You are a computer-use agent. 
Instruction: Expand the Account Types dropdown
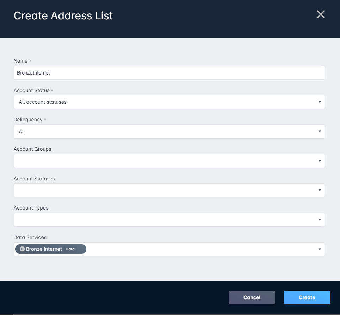point(169,220)
